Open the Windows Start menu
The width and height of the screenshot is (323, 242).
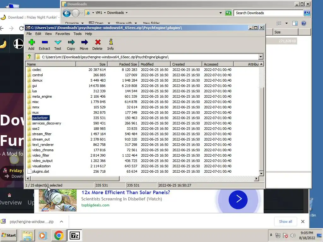(9, 235)
